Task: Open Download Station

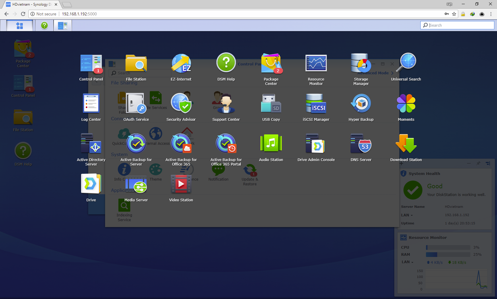Action: (x=406, y=147)
